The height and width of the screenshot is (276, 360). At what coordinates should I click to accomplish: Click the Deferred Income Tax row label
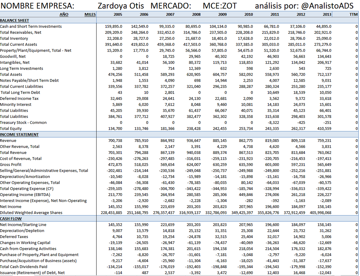click(19, 98)
